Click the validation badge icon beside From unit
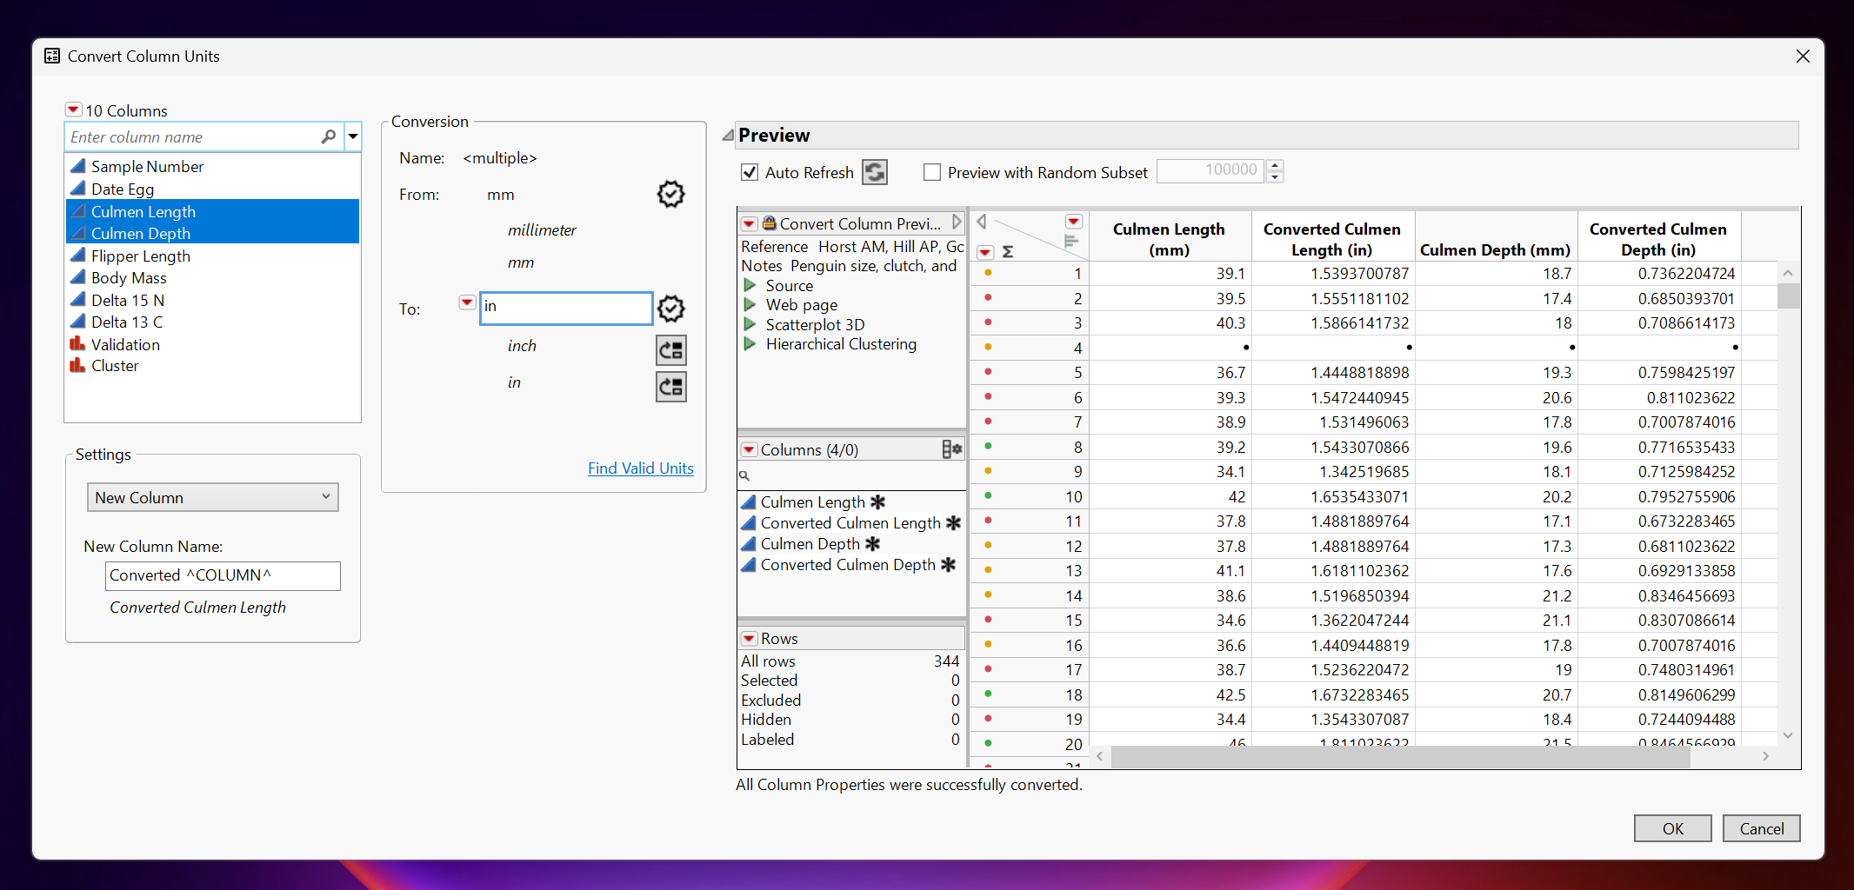 click(670, 195)
